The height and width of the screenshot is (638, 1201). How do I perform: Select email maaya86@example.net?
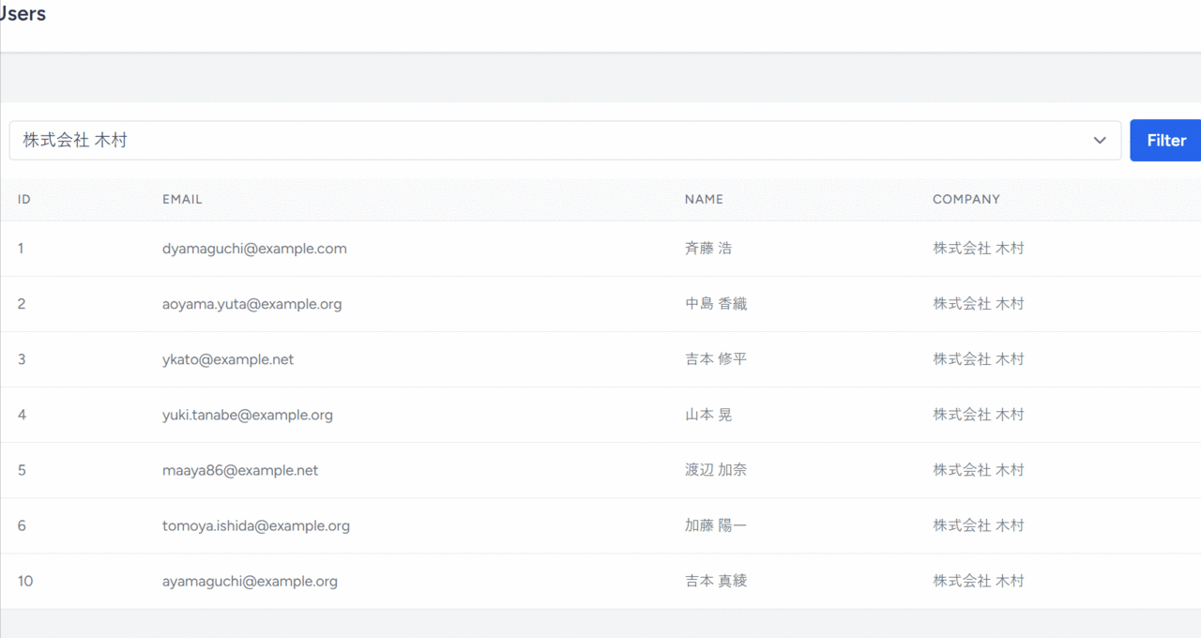tap(240, 470)
